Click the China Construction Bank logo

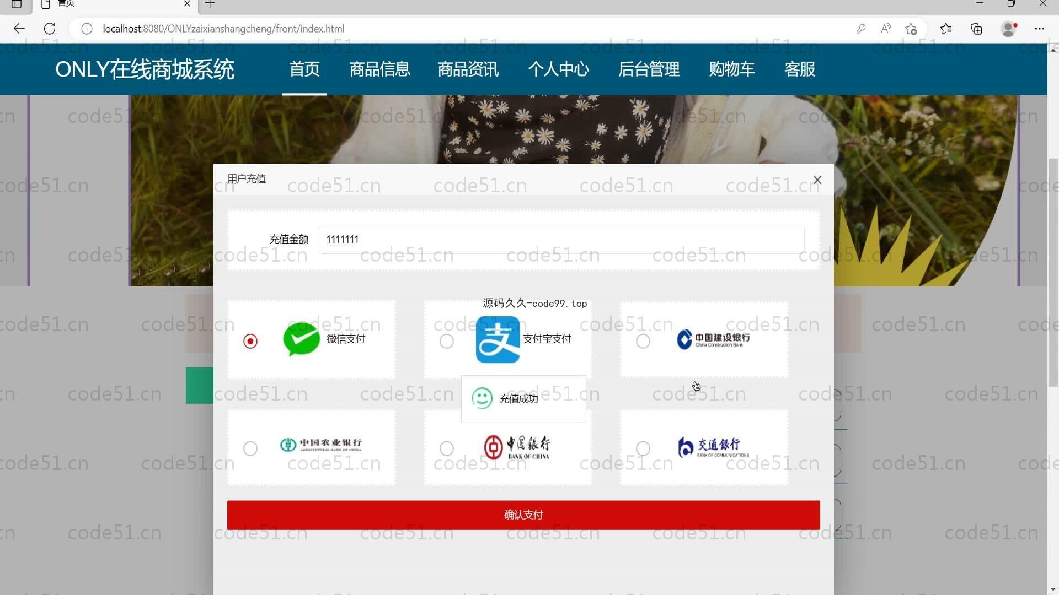pos(713,339)
